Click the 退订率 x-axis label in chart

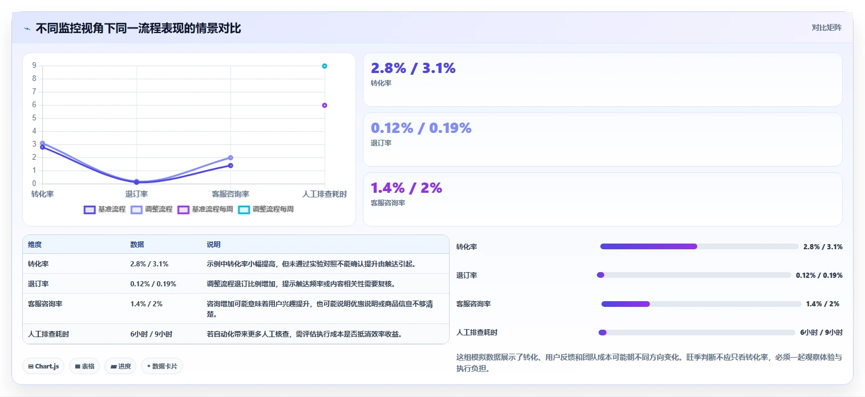pyautogui.click(x=136, y=194)
